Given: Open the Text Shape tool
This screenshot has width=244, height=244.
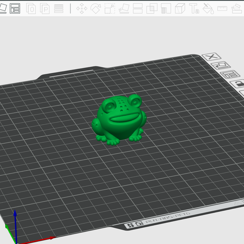Looking at the screenshot, I should tap(194, 9).
